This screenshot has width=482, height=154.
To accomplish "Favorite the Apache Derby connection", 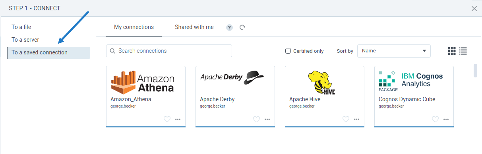I will pos(256,119).
